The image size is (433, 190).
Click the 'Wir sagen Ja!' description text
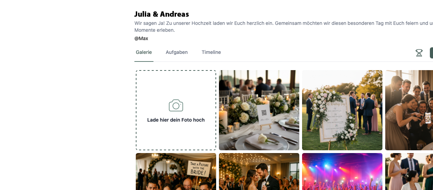point(284,27)
